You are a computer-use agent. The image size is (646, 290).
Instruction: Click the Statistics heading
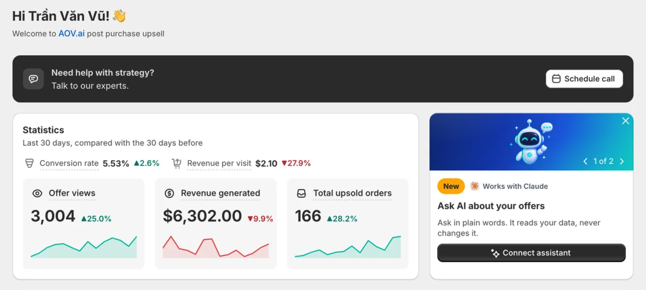43,130
